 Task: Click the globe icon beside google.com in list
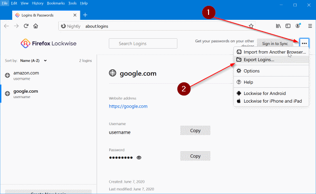click(x=8, y=94)
